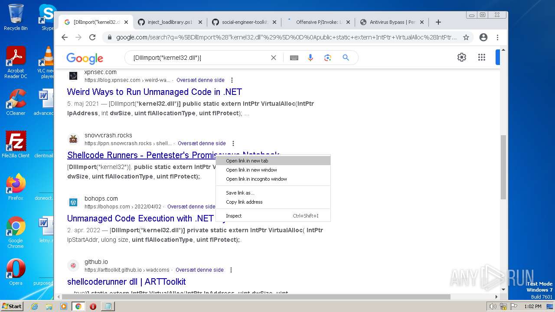555x312 pixels.
Task: Select the CCleaner desktop shortcut
Action: [x=16, y=102]
